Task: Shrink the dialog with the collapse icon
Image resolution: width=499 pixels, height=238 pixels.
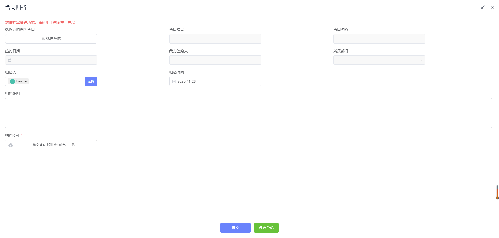Action: click(x=483, y=7)
